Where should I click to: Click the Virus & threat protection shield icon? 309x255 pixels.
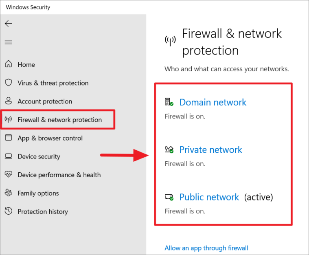(x=9, y=83)
